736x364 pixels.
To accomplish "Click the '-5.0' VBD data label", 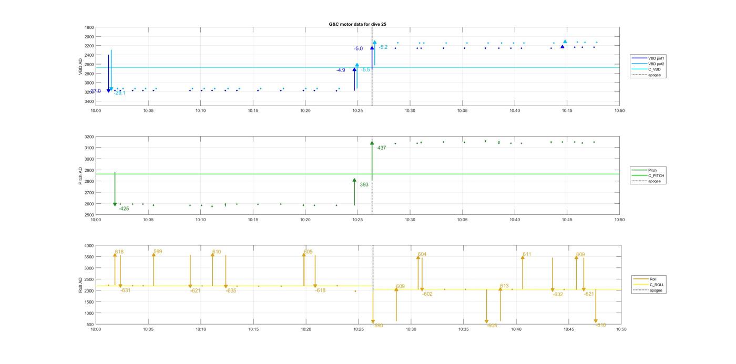I will [x=358, y=49].
